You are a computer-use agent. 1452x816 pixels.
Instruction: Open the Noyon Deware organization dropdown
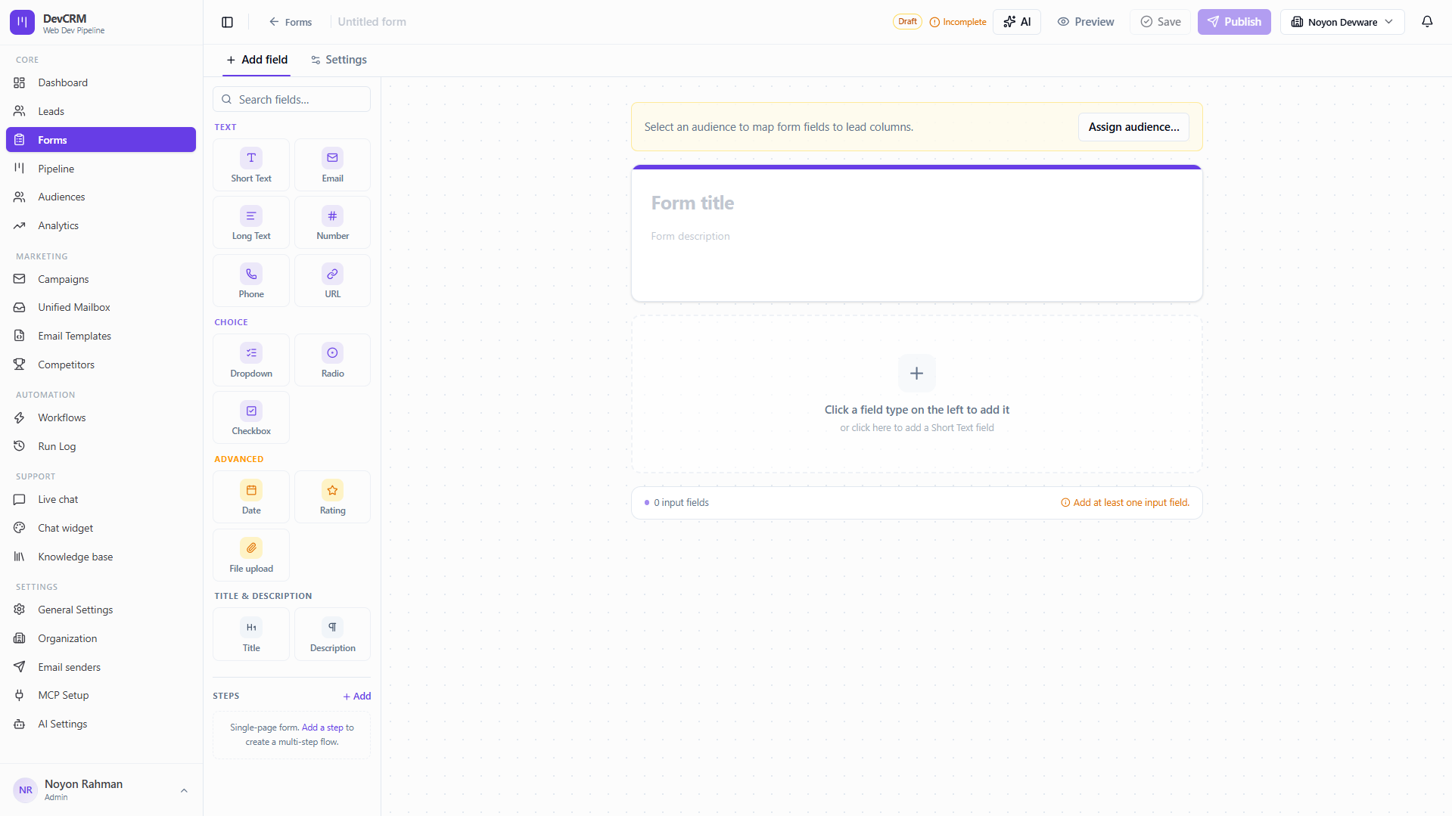point(1342,22)
